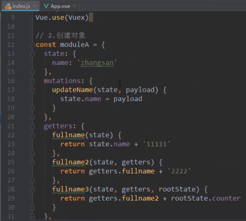Collapse updateName function at line 17

point(32,90)
